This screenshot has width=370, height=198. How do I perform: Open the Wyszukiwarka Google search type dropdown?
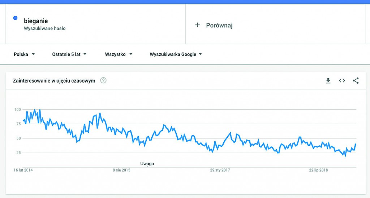(176, 54)
